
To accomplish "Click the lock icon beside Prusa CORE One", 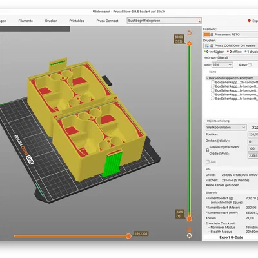I will pos(212,46).
